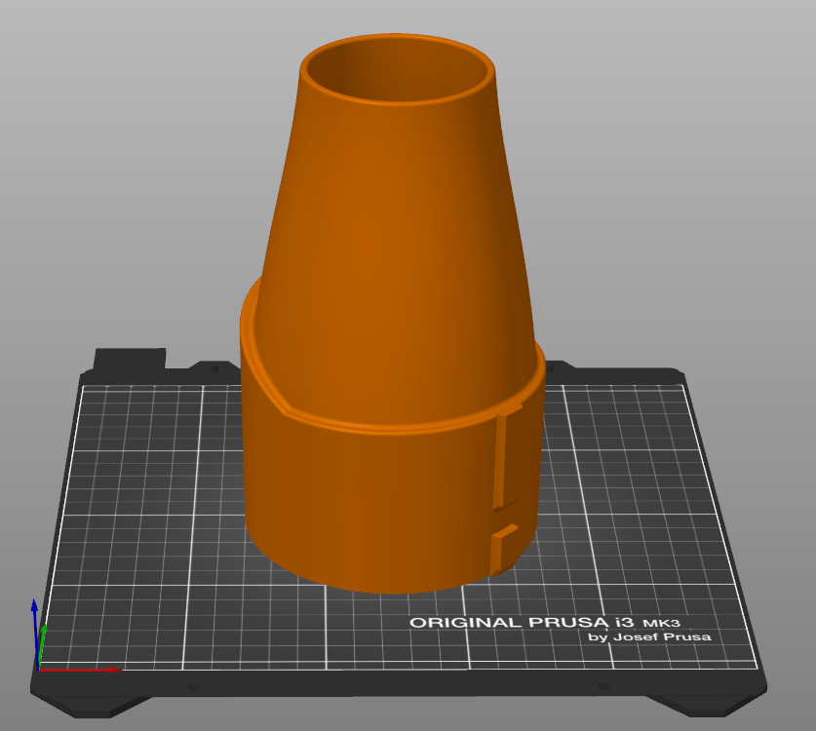Click the ORIGINAL PRUSA i3 MK3 bed label
Viewport: 816px width, 731px height.
point(545,623)
